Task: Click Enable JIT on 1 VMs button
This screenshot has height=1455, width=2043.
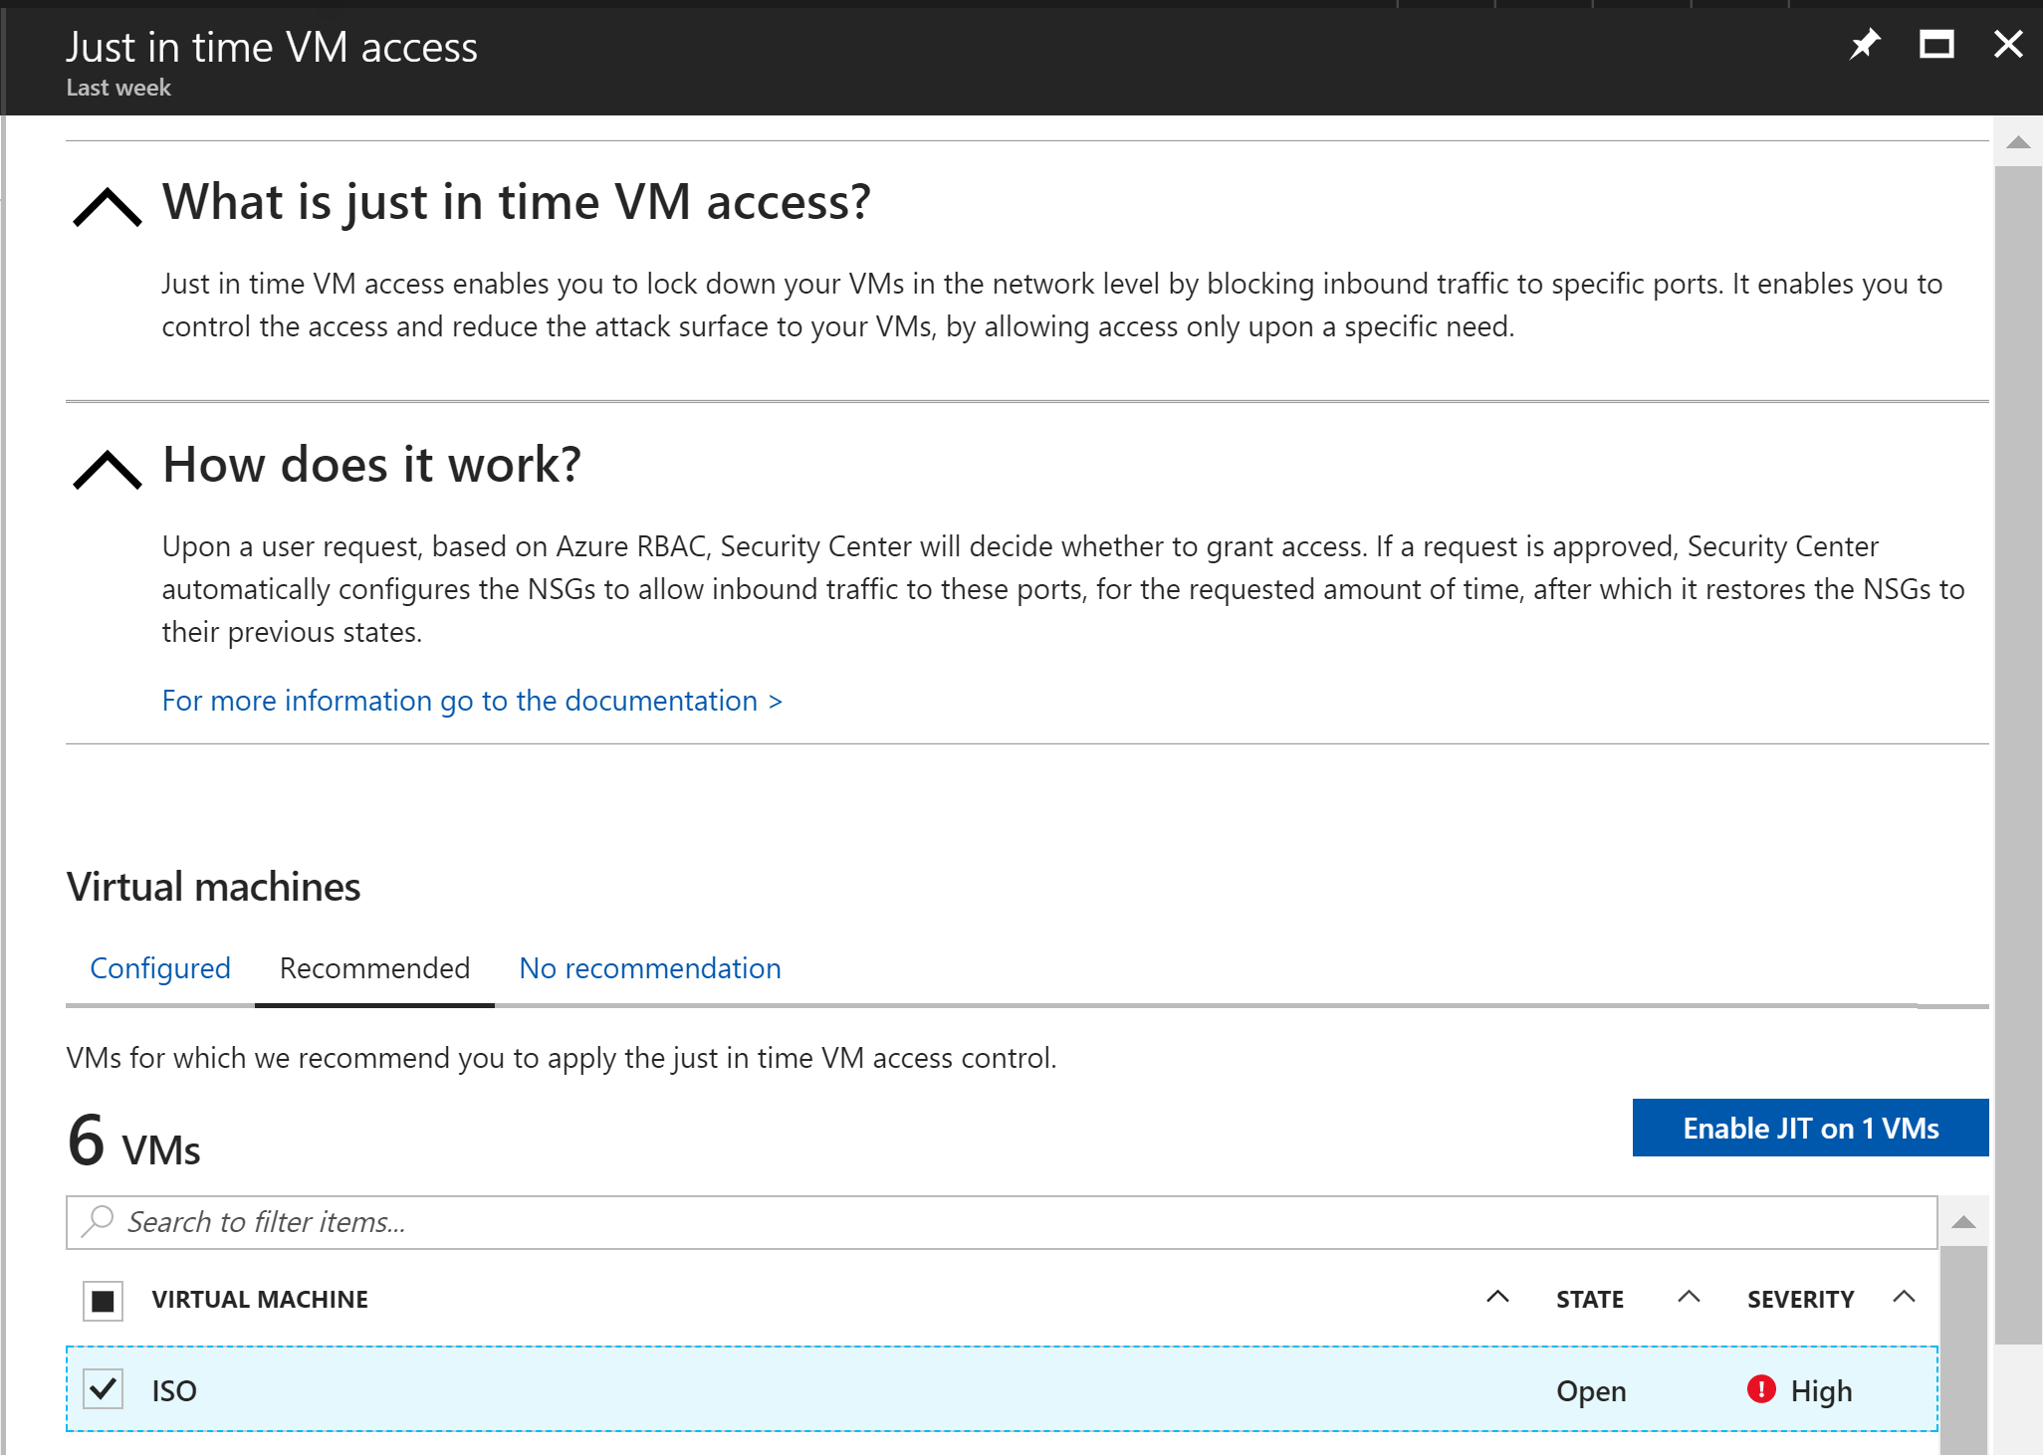Action: 1810,1129
